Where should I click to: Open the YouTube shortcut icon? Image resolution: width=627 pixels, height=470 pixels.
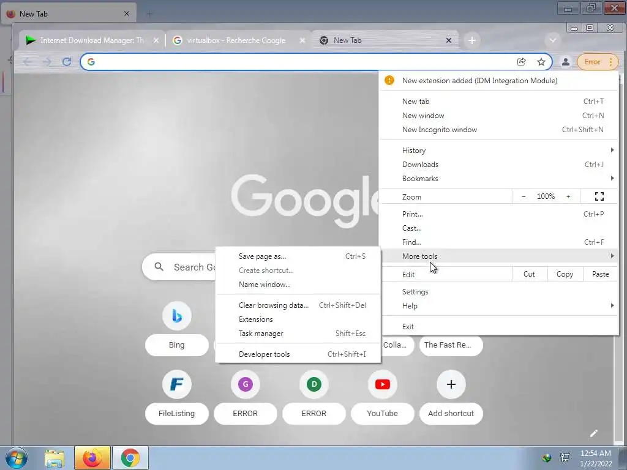pos(382,384)
